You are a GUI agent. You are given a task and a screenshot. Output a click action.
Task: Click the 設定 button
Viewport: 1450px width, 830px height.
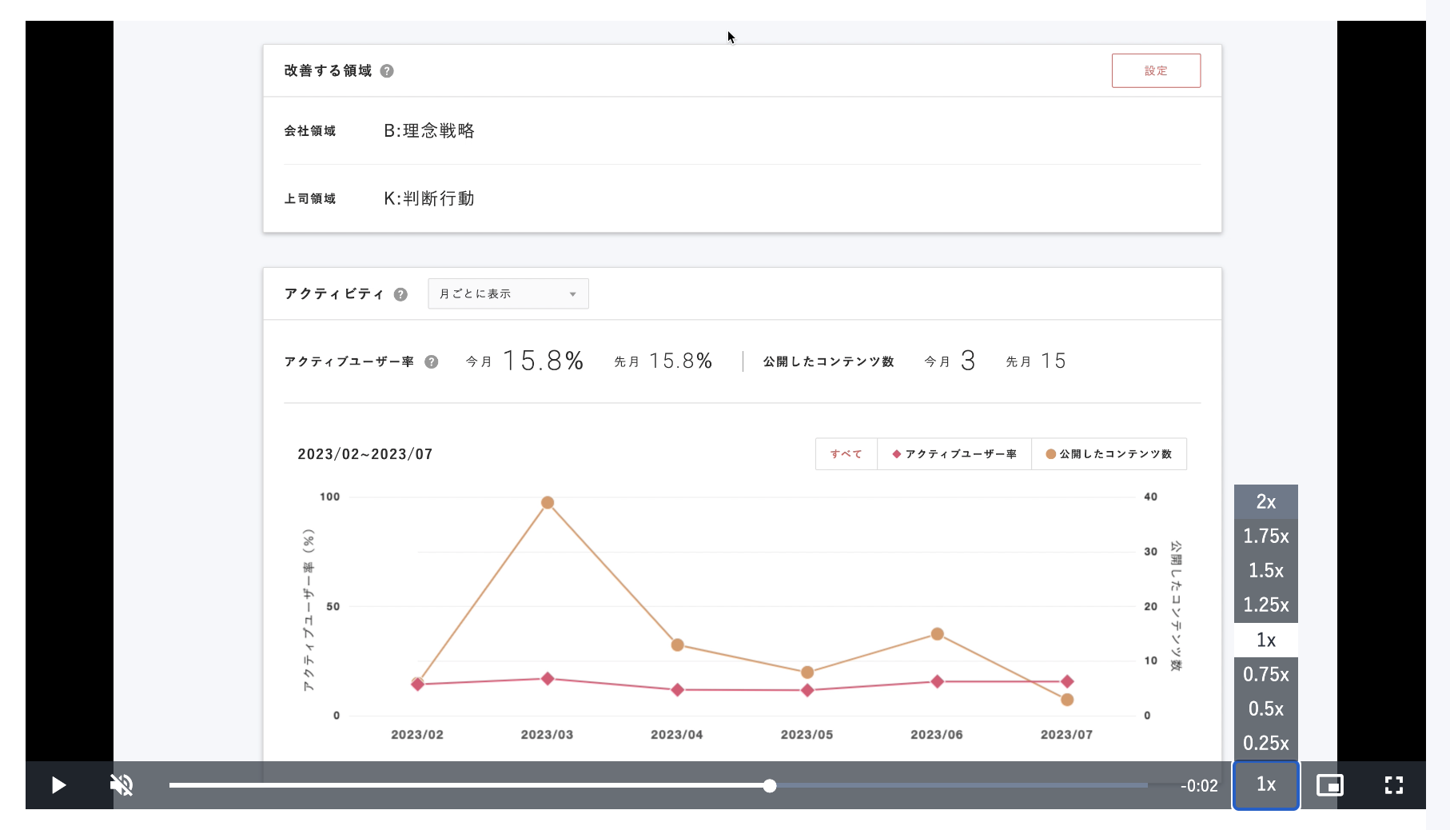[1155, 70]
